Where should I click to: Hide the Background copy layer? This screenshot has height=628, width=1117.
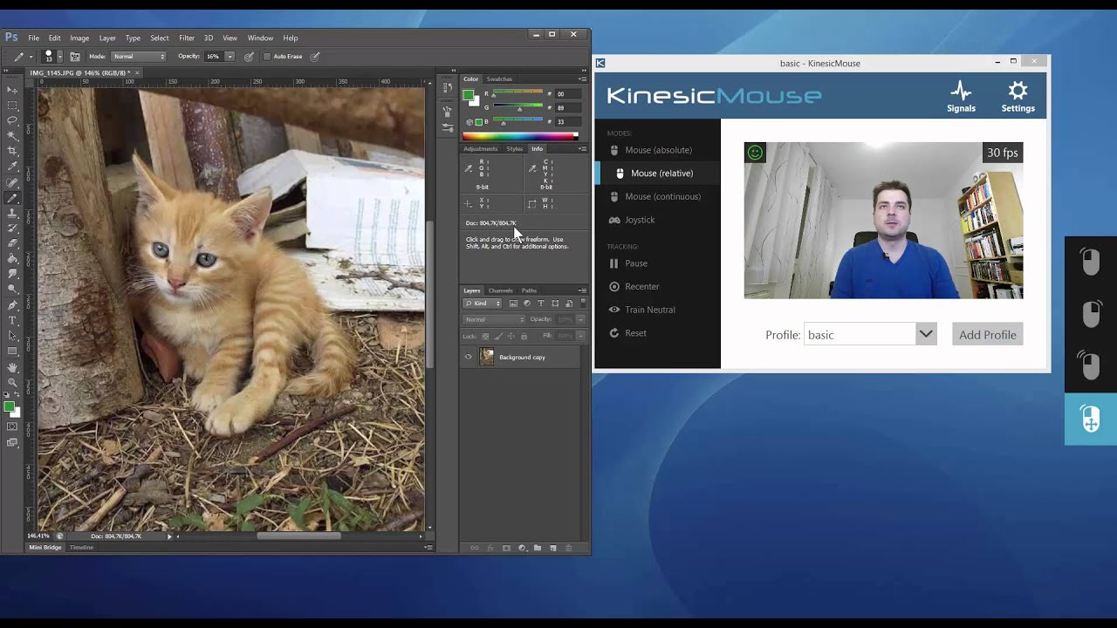tap(469, 357)
